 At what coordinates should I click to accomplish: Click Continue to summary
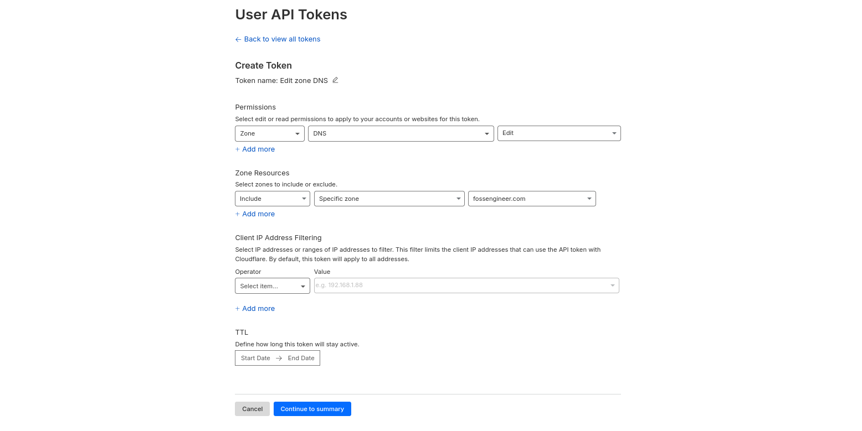pyautogui.click(x=312, y=409)
